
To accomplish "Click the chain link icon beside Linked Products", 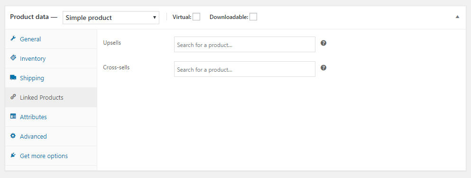I will tap(13, 97).
